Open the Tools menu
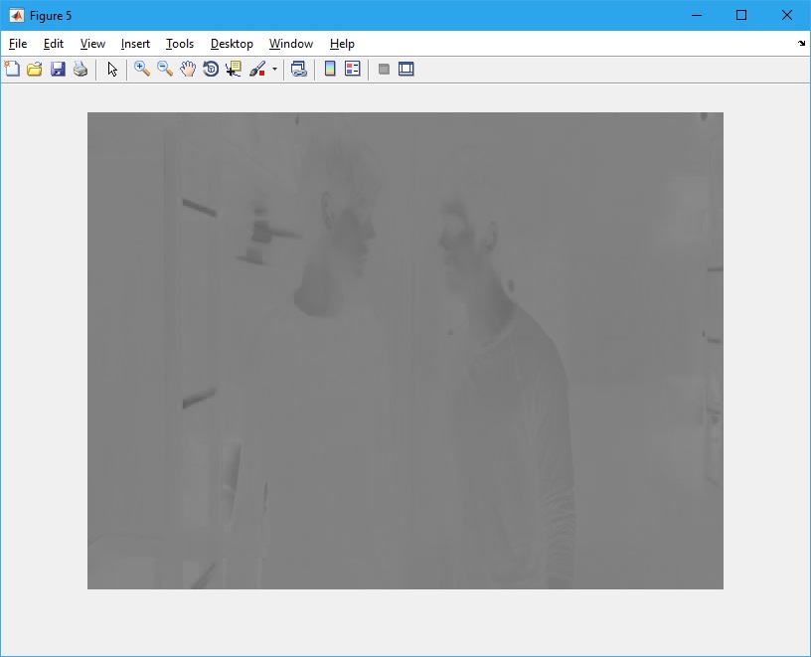811x657 pixels. [180, 44]
